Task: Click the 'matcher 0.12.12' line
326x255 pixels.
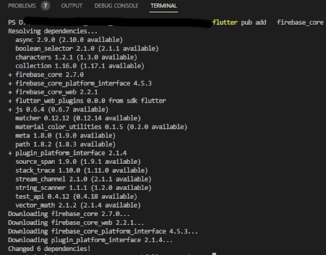Action: (x=78, y=118)
